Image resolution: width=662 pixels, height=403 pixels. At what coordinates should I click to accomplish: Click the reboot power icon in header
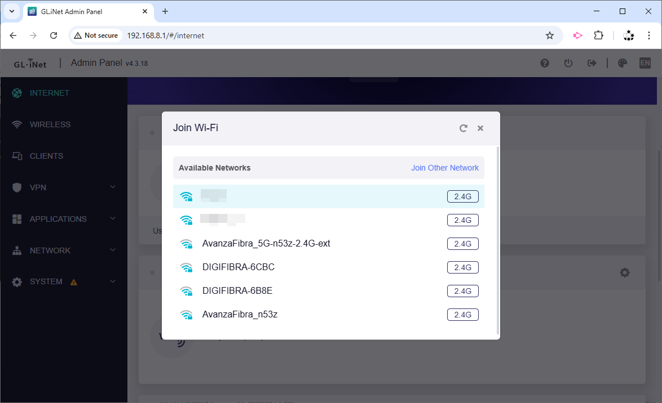[568, 63]
